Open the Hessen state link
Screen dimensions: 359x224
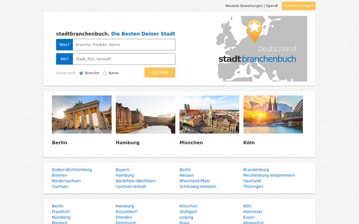click(x=187, y=175)
